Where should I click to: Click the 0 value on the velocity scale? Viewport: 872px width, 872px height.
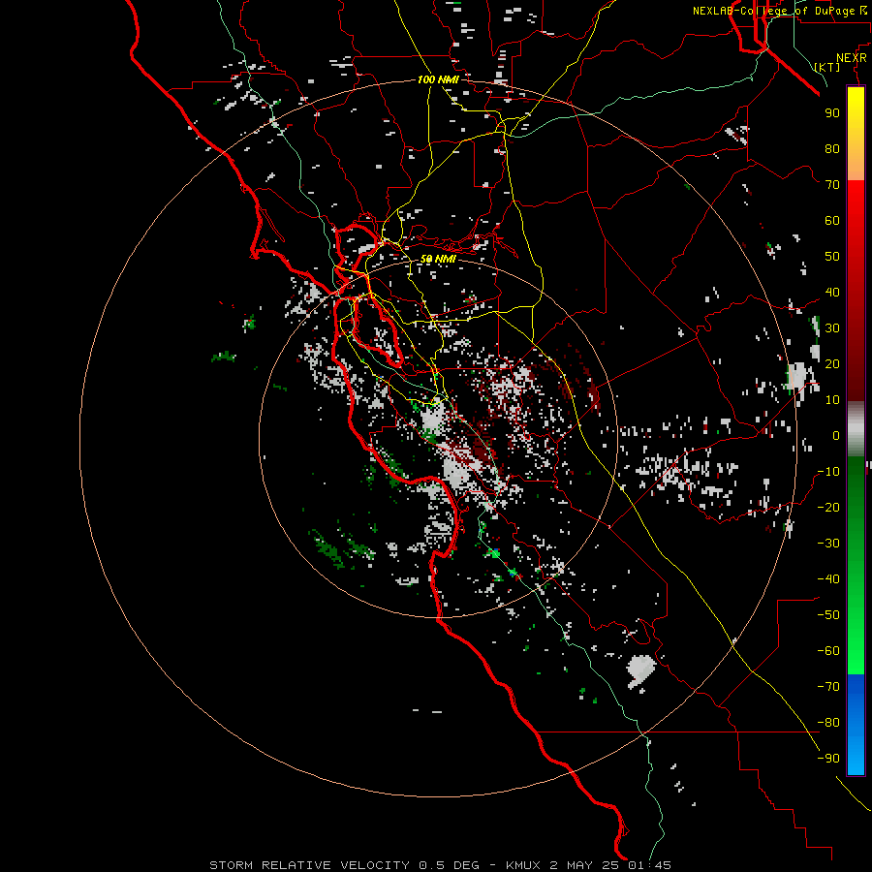[x=836, y=435]
